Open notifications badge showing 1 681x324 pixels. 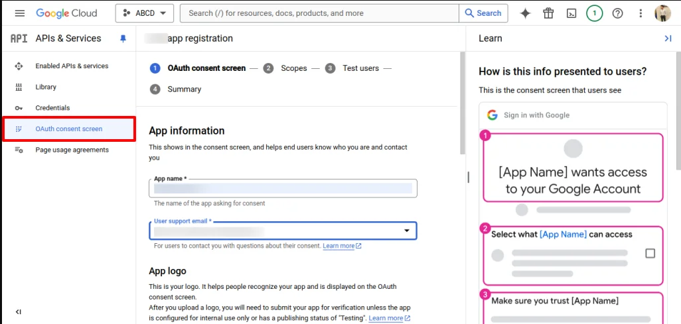pos(594,13)
